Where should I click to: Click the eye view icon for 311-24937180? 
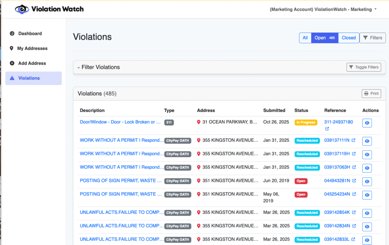point(367,123)
